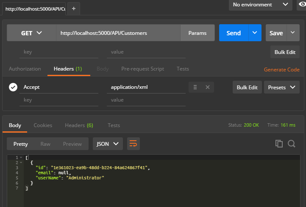Image resolution: width=306 pixels, height=207 pixels.
Task: Uncheck the Accept header checkbox
Action: (13, 87)
